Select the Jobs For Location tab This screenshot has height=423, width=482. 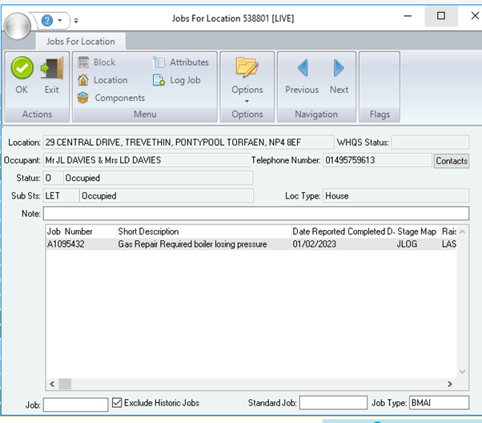click(81, 42)
